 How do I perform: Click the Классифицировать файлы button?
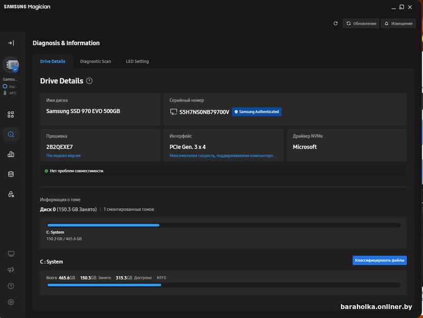pos(379,260)
